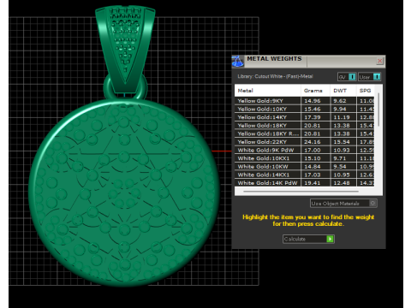
Task: Select the Yellow Gold:18KY R... row
Action: 305,133
